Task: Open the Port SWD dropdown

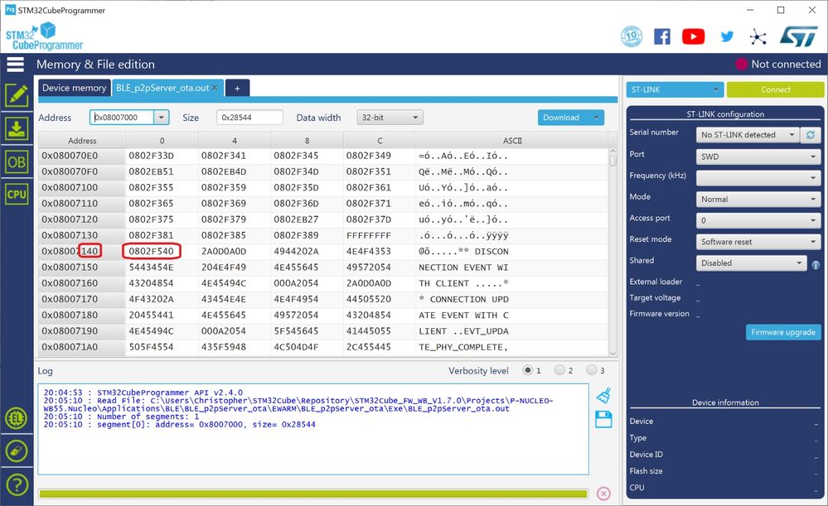Action: click(758, 157)
